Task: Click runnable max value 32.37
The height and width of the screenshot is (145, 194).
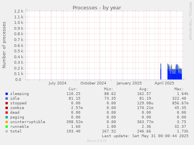Action: (180, 127)
